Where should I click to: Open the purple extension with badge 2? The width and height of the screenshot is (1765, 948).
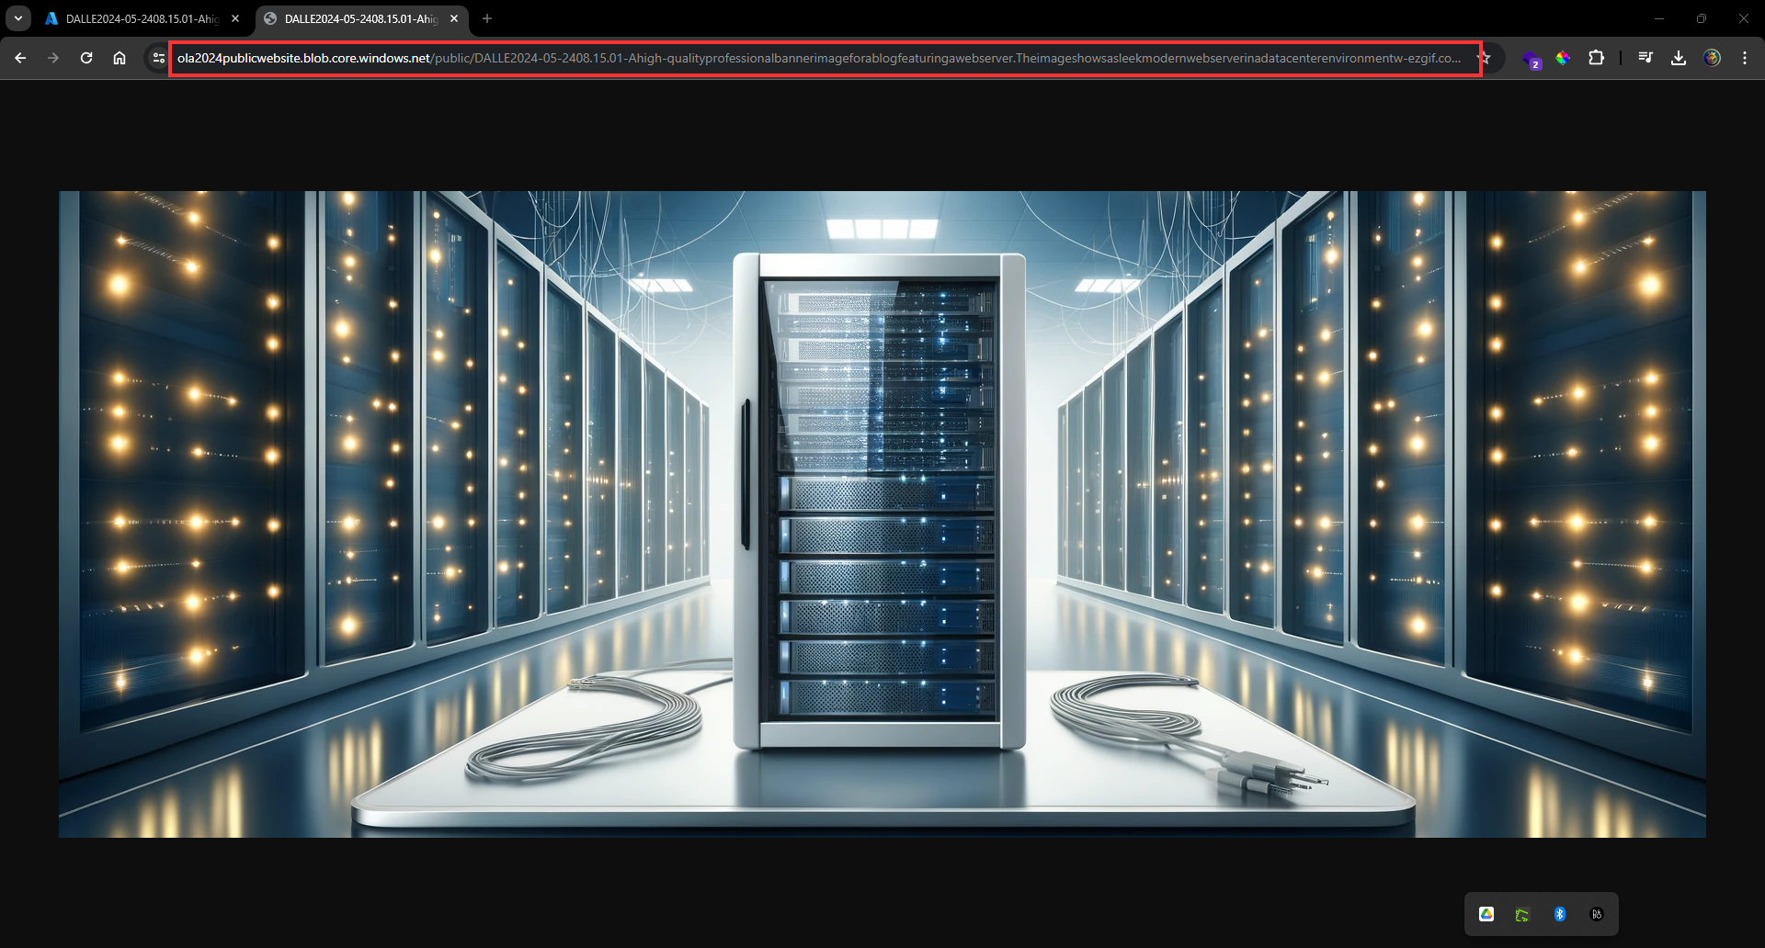coord(1532,58)
